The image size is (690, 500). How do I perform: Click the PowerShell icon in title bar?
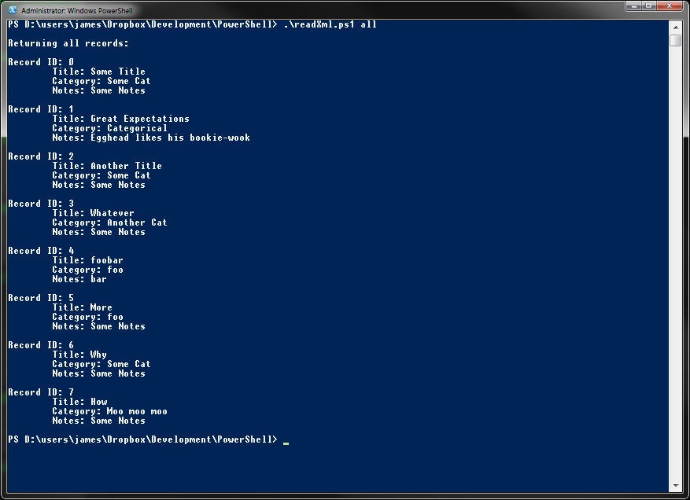[x=13, y=9]
